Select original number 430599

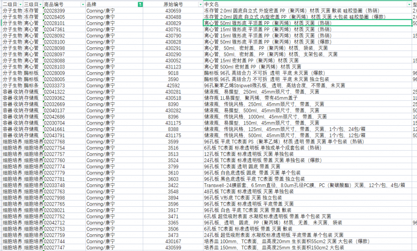pos(173,248)
